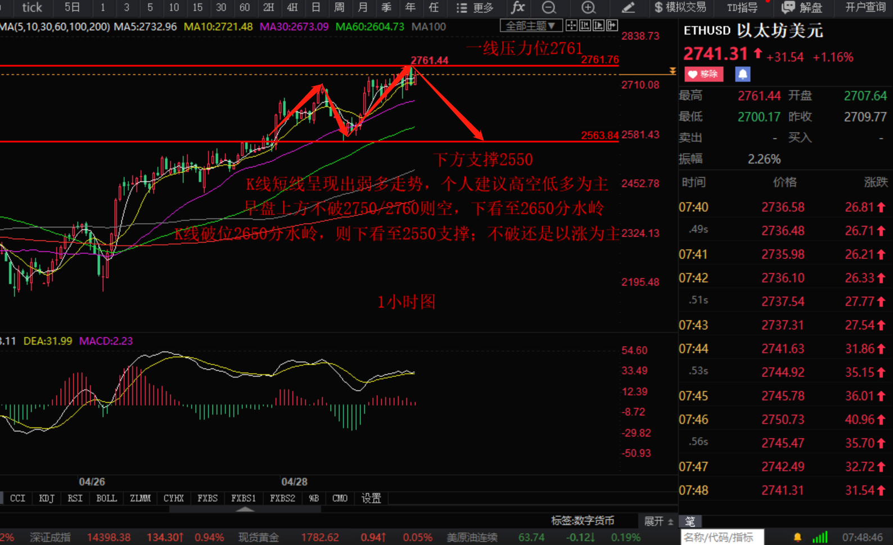Expand the 展开 panel toggle
The image size is (893, 545).
click(x=658, y=521)
